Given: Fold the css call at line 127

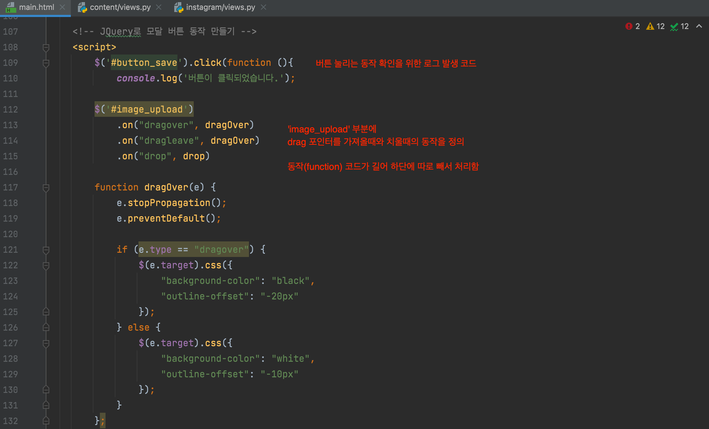Looking at the screenshot, I should point(46,343).
